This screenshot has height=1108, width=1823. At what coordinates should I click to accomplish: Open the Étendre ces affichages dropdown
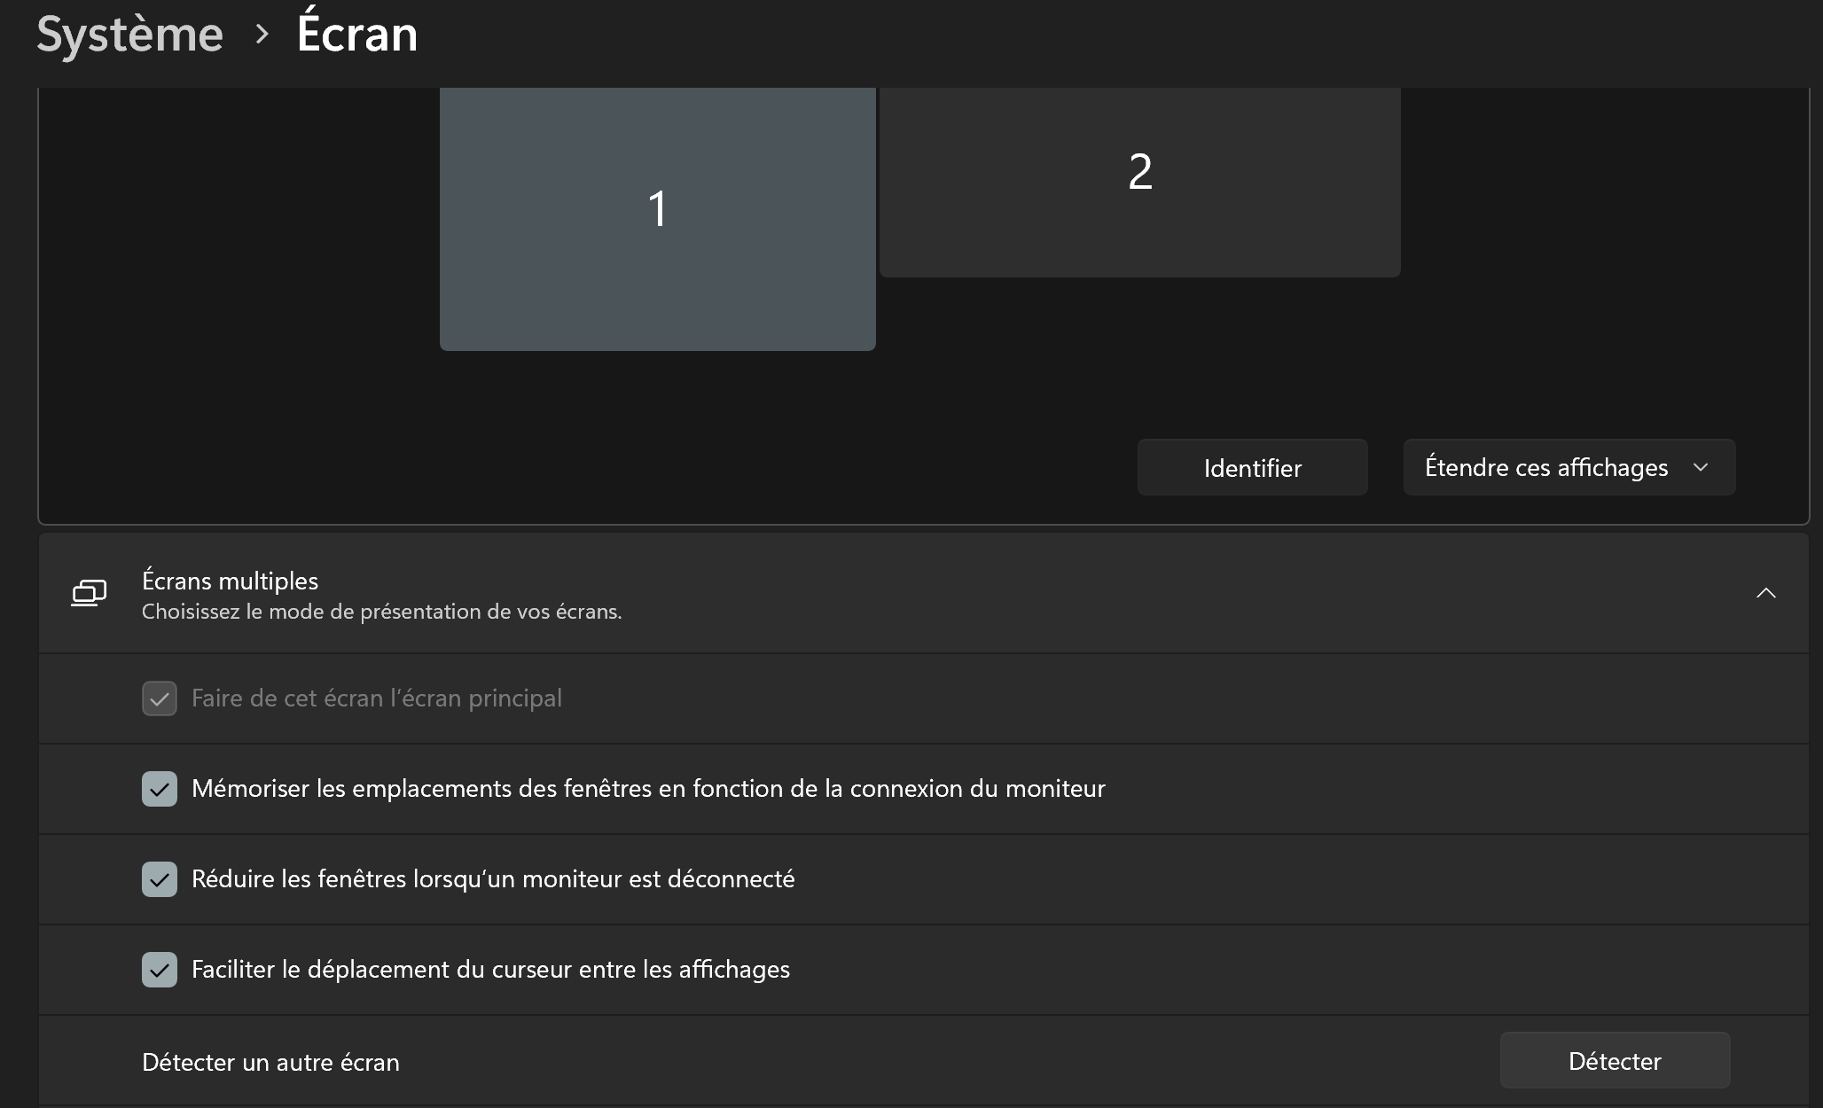click(1569, 467)
